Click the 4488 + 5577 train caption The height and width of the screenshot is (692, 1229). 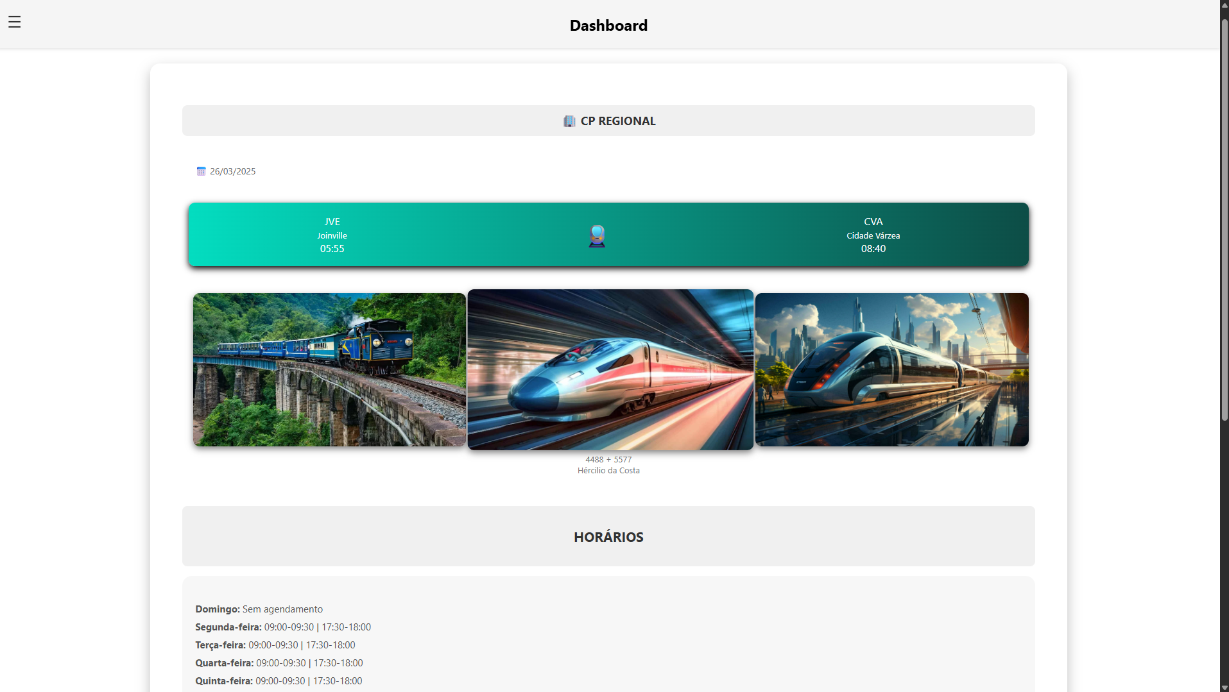click(608, 459)
